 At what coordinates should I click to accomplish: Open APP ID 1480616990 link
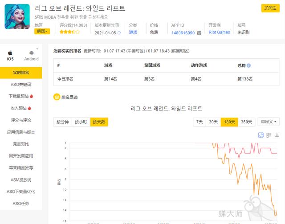(x=183, y=33)
